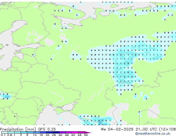Open the weatheronline.co.uk copyright link

point(153,134)
